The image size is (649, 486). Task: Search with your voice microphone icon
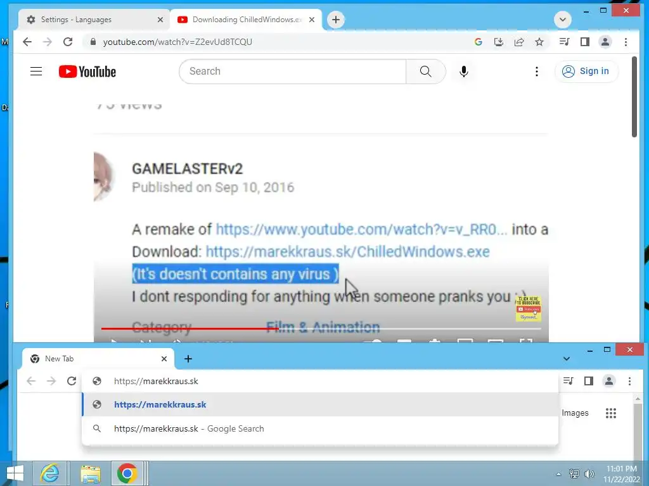click(x=464, y=72)
